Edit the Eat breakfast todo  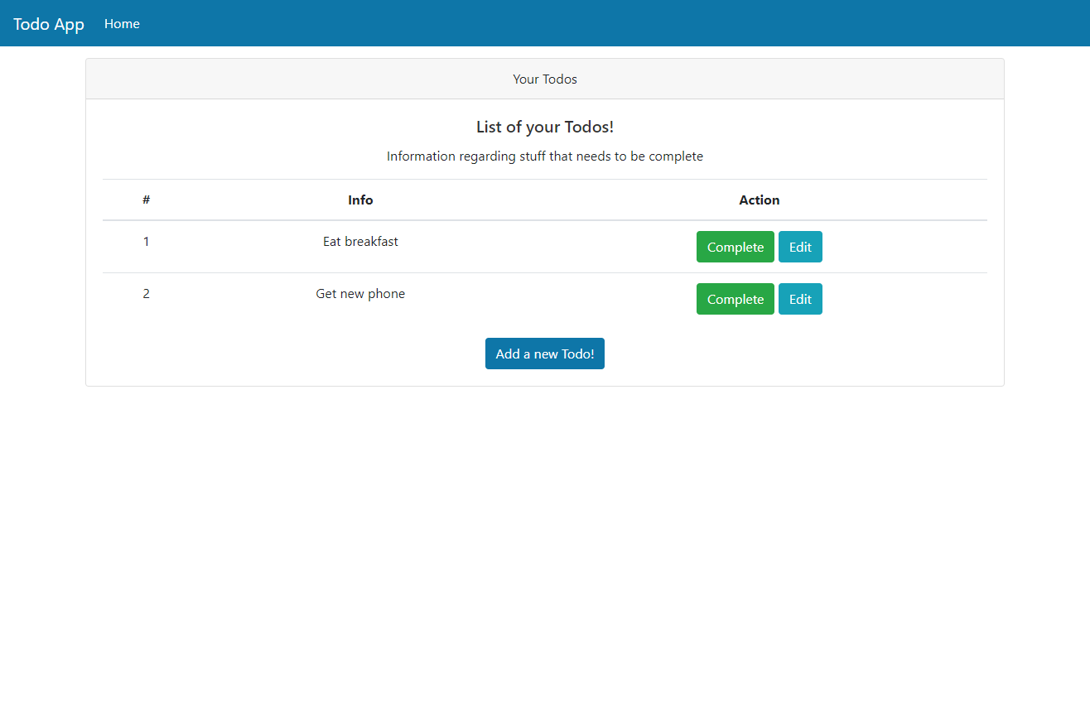pos(800,247)
